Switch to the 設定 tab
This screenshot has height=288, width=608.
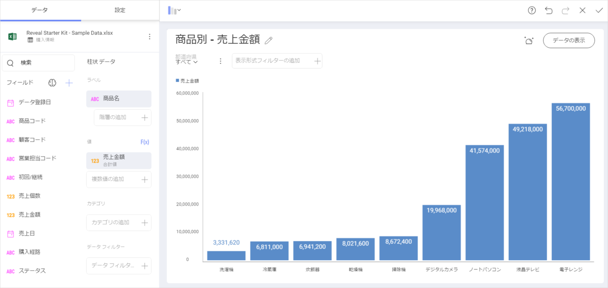(120, 10)
